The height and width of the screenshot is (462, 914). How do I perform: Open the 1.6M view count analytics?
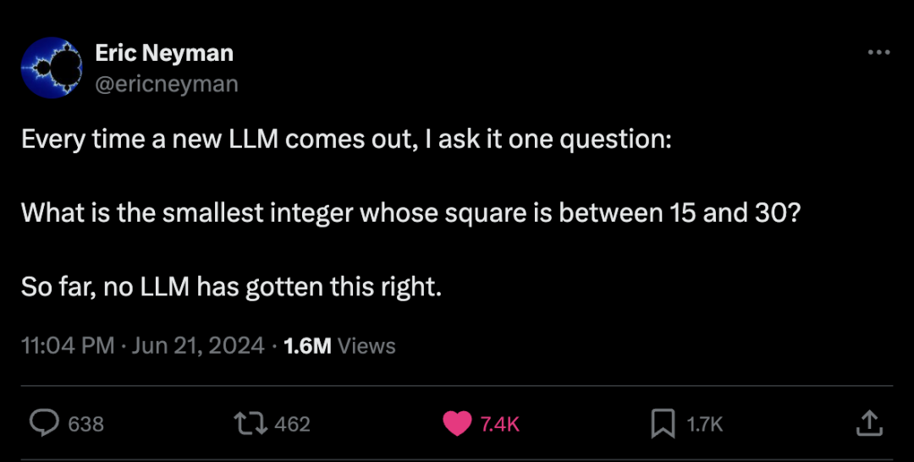tap(307, 346)
